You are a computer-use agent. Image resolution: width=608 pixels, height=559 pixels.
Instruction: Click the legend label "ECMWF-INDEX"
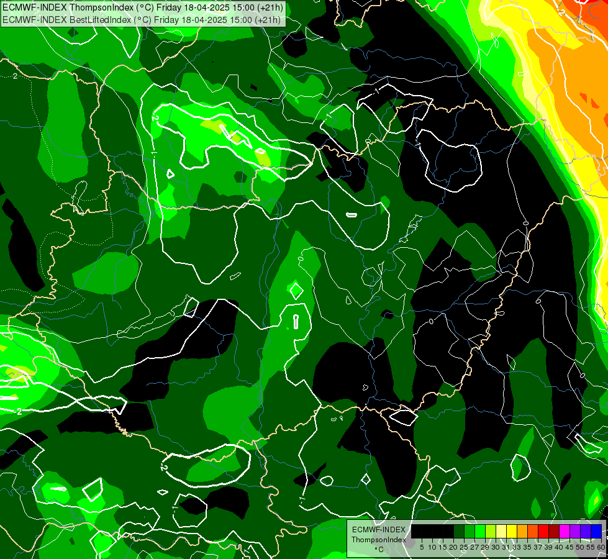pos(379,530)
